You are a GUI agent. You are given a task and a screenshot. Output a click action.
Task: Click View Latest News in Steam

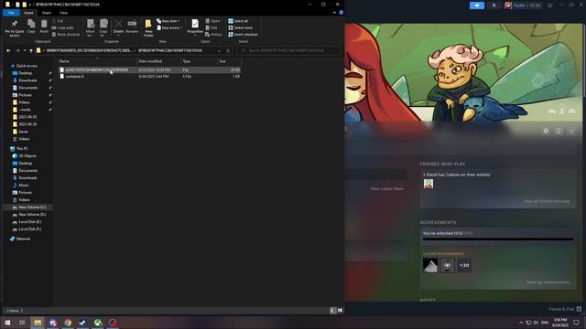click(386, 189)
